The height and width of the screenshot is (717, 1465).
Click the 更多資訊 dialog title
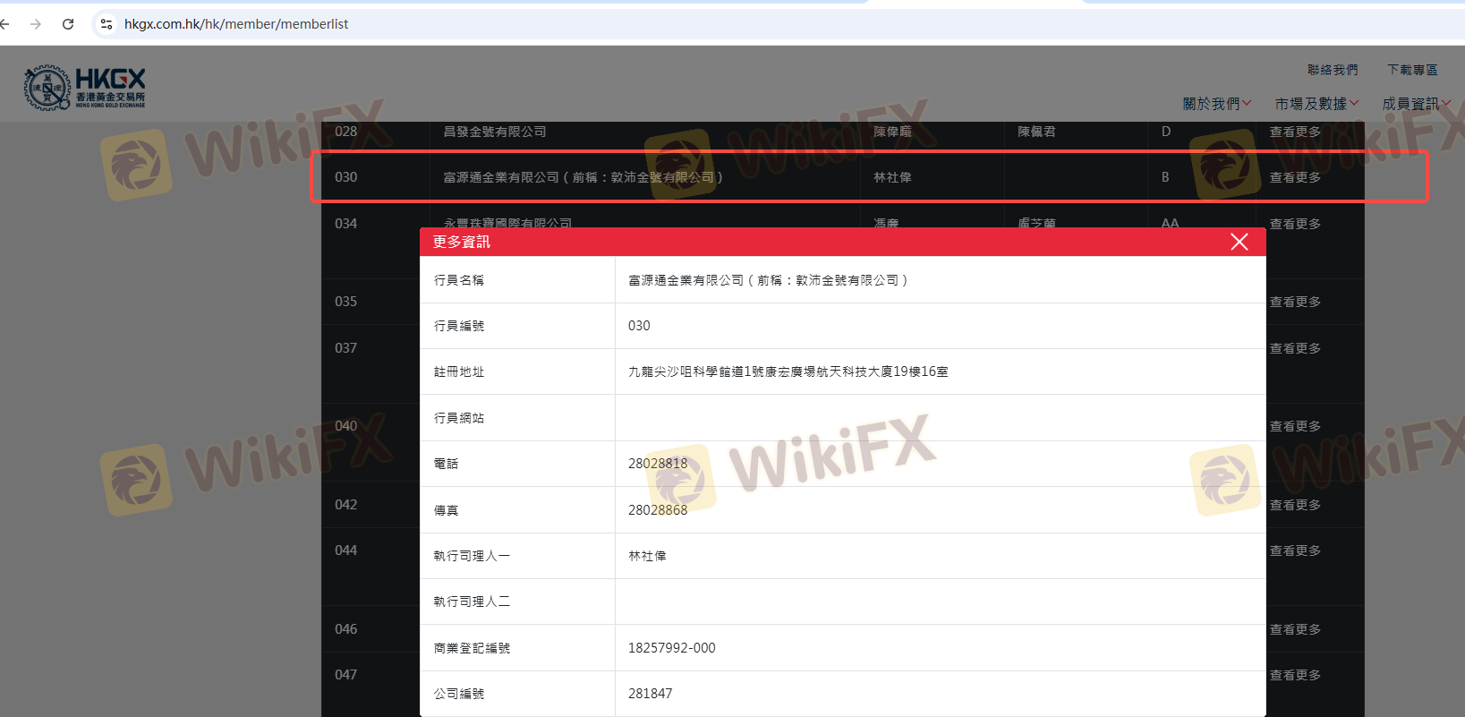[462, 242]
